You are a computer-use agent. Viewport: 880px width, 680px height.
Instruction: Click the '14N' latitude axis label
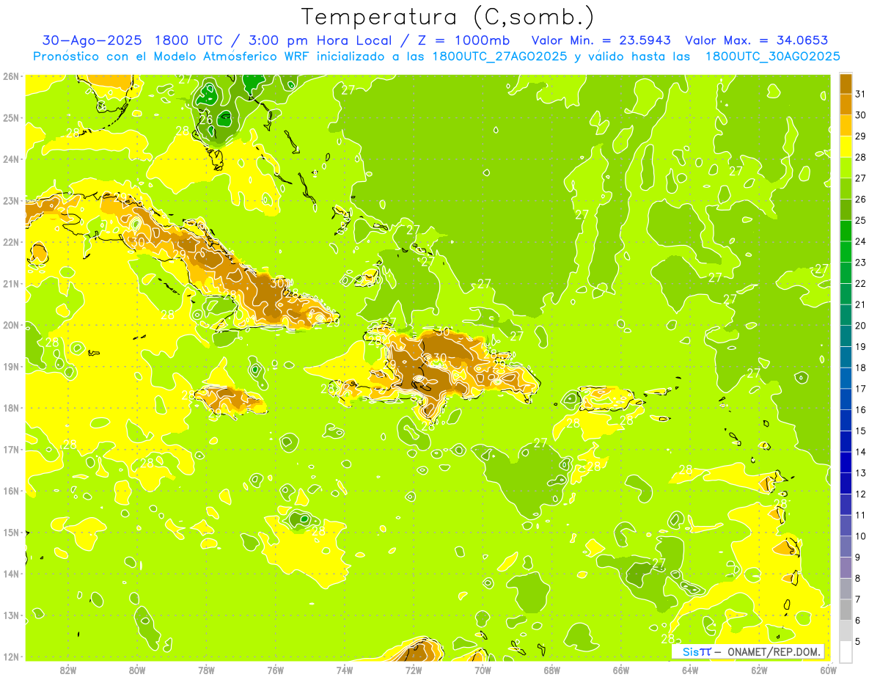pos(10,574)
